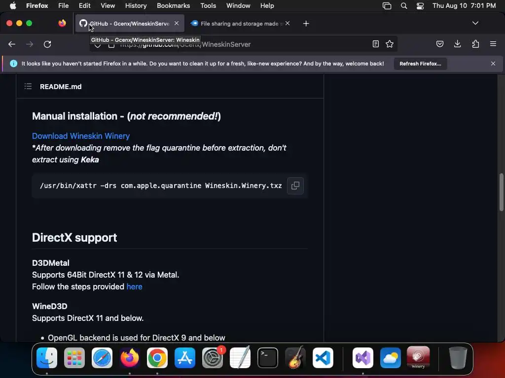The width and height of the screenshot is (505, 378).
Task: Click the WineD3D subheading text
Action: [x=50, y=306]
